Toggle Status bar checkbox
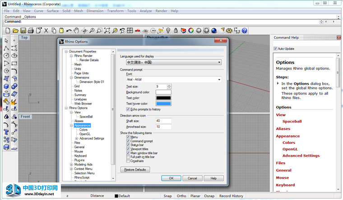The image size is (343, 200). coord(128,145)
